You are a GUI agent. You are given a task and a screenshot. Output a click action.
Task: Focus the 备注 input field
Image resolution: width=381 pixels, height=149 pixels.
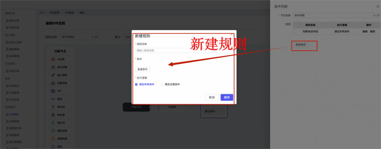[127, 37]
